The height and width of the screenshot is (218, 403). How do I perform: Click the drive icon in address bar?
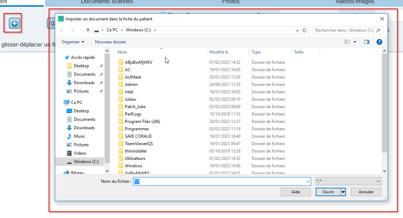96,30
